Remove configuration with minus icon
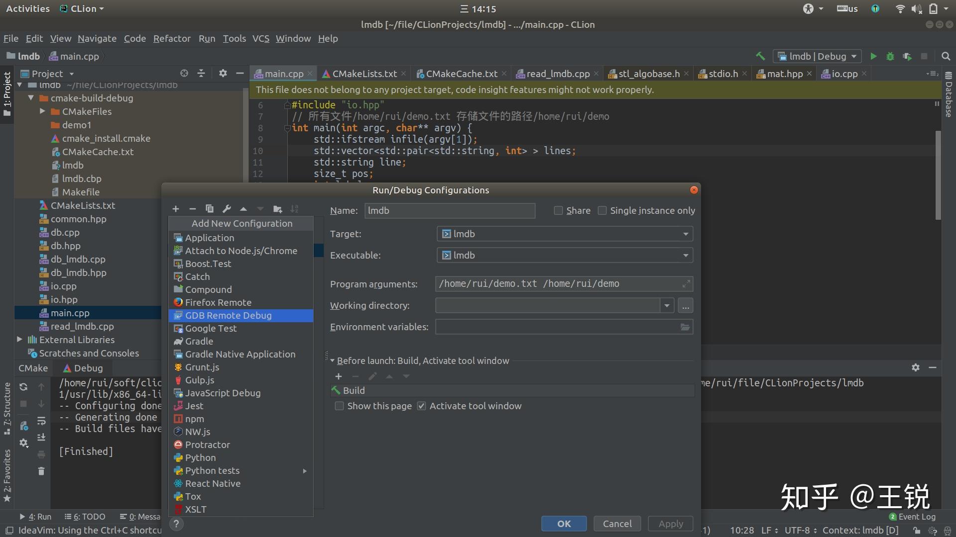The width and height of the screenshot is (956, 537). click(193, 209)
